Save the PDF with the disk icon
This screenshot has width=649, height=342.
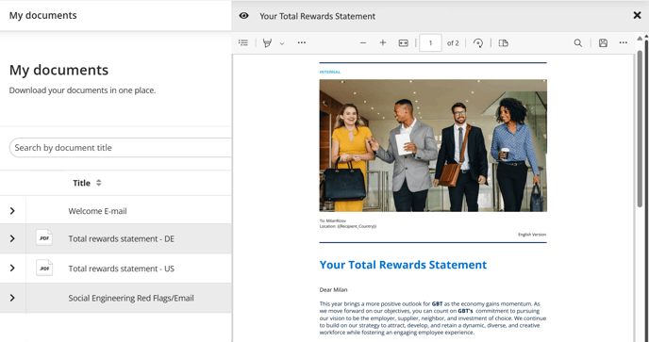(603, 43)
